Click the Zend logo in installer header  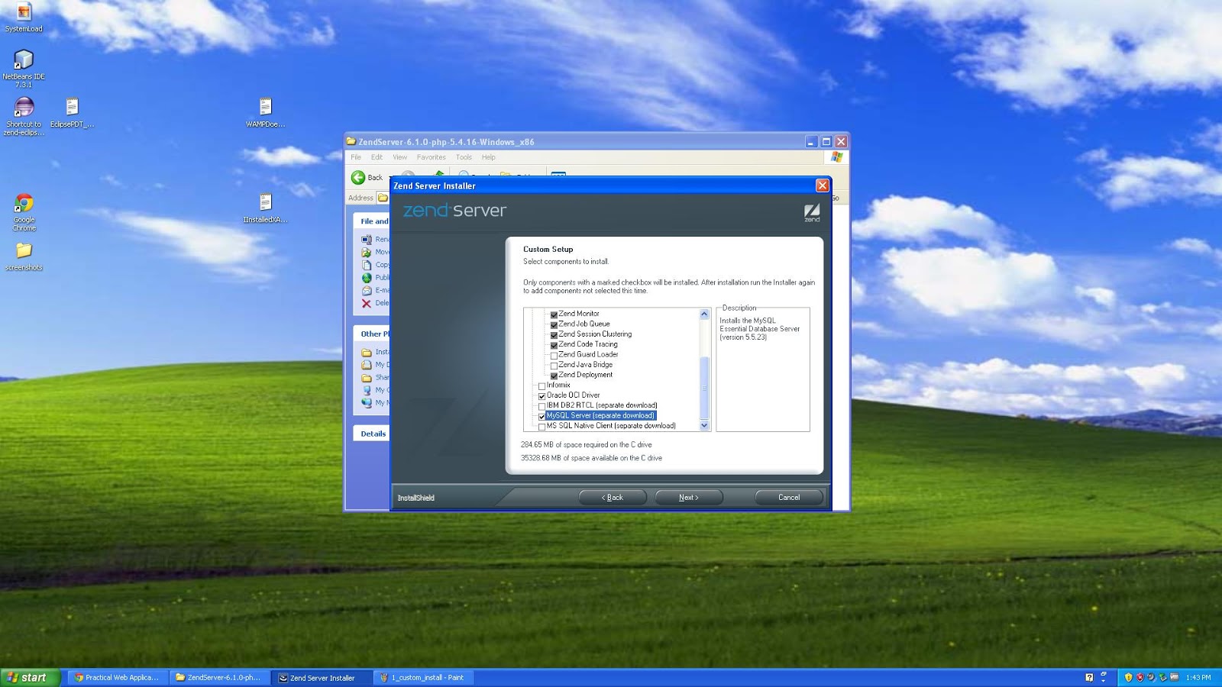(812, 212)
